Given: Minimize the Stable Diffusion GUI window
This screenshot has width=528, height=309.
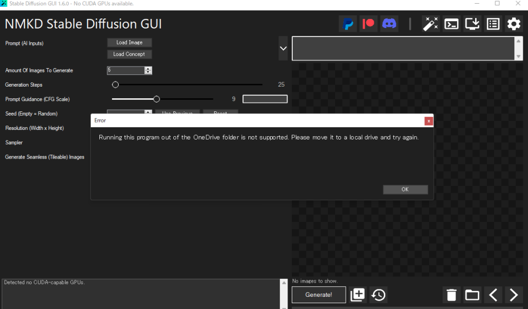Looking at the screenshot, I should coord(477,3).
